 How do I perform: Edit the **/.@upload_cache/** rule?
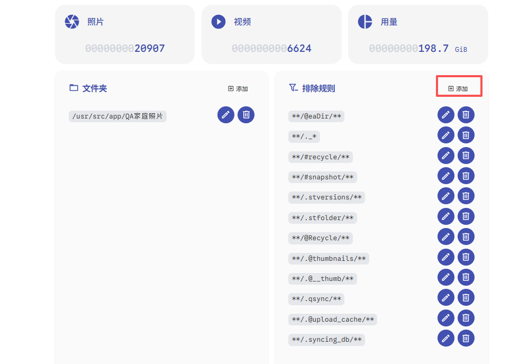click(445, 318)
